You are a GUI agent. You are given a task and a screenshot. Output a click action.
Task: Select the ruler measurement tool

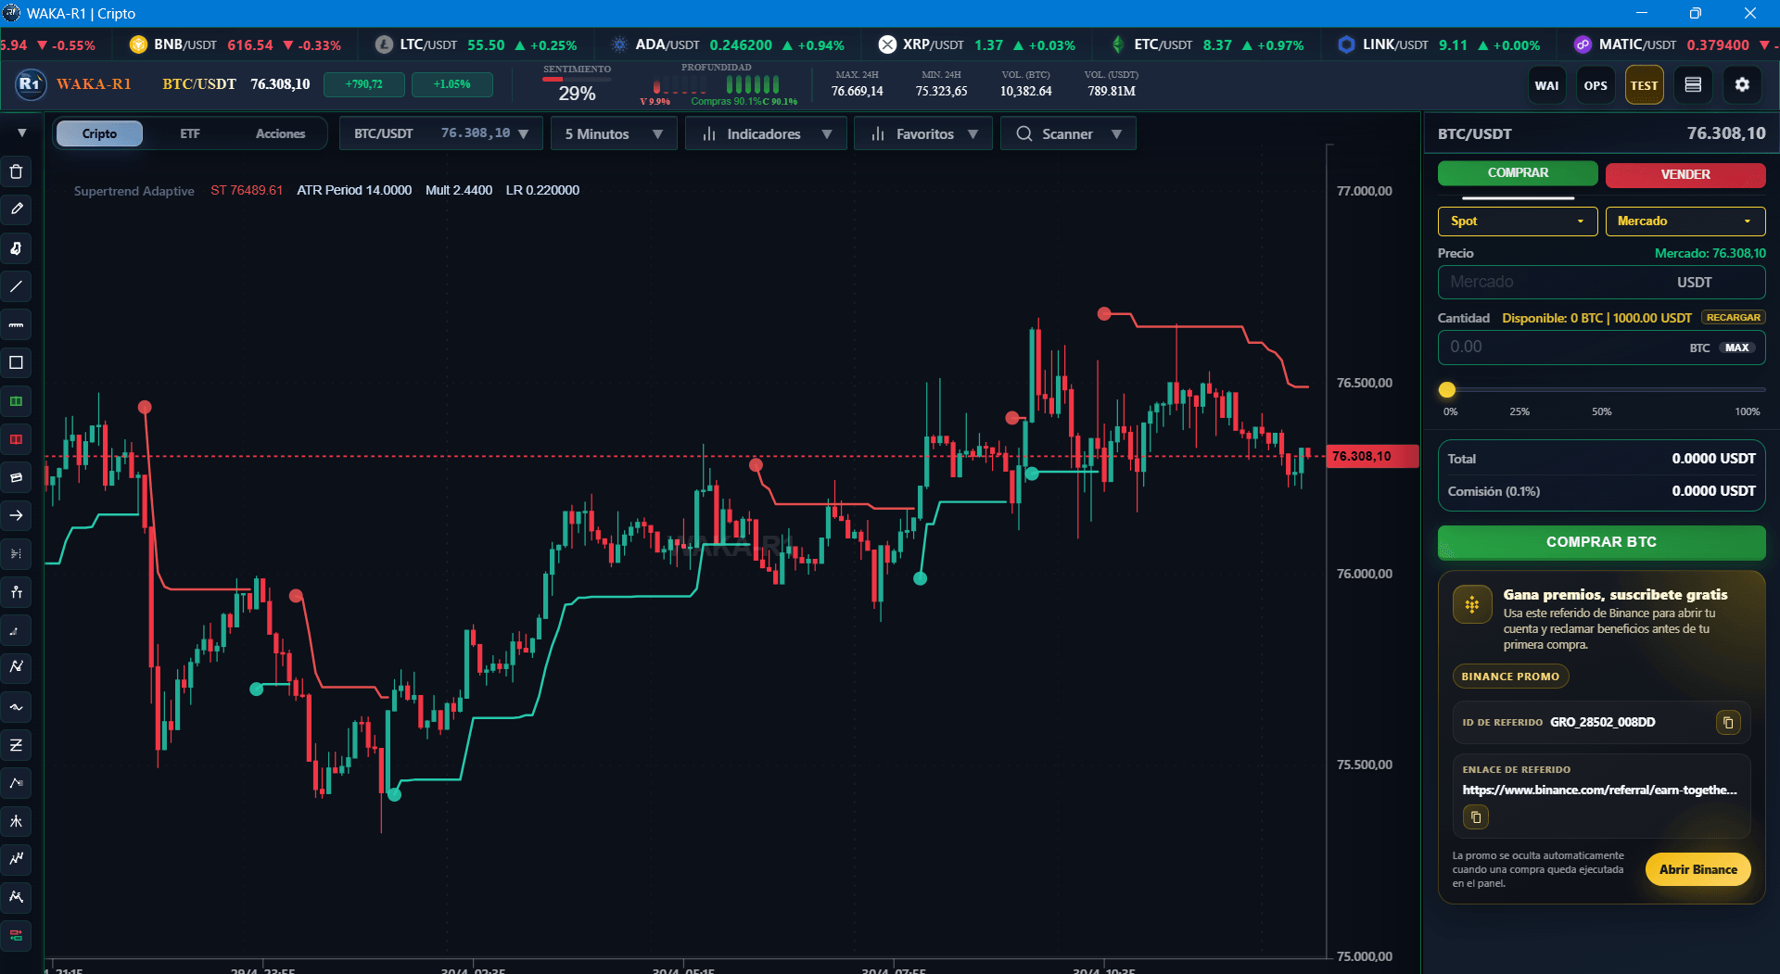coord(16,324)
